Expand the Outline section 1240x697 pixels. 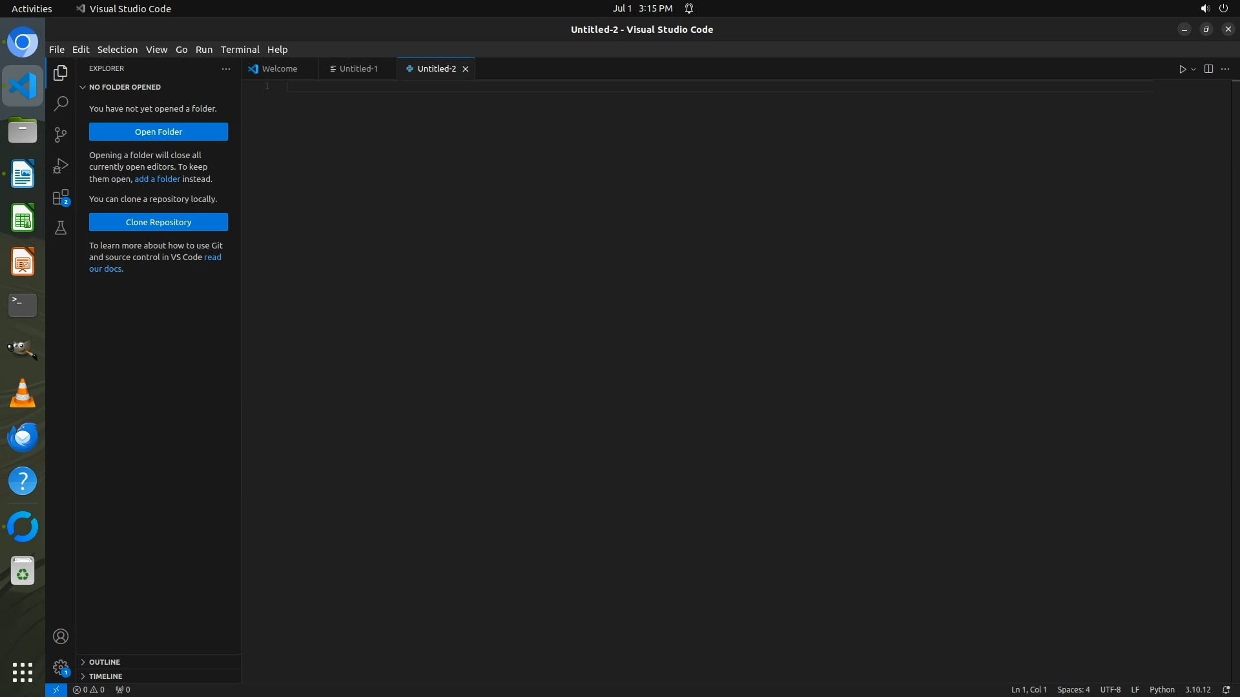coord(105,662)
